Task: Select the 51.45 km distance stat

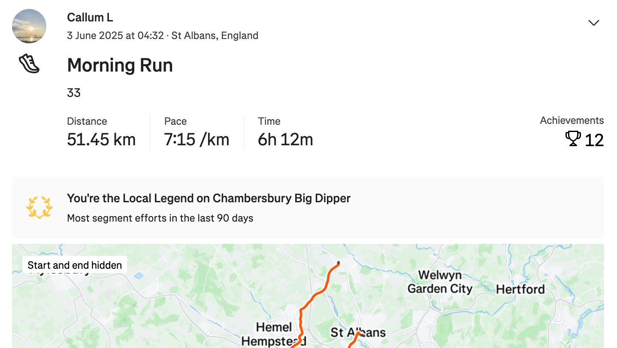Action: click(x=101, y=140)
